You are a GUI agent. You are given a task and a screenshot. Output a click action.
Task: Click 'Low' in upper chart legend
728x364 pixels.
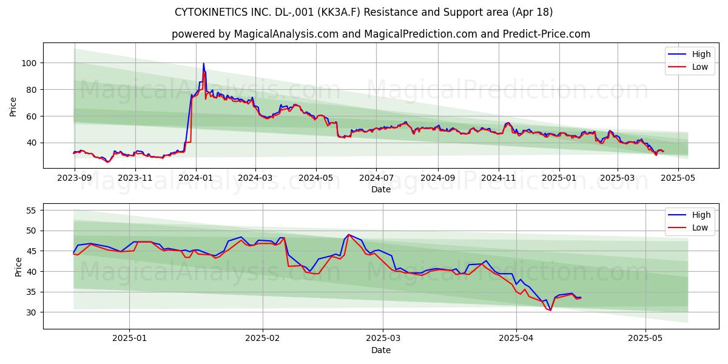(700, 67)
